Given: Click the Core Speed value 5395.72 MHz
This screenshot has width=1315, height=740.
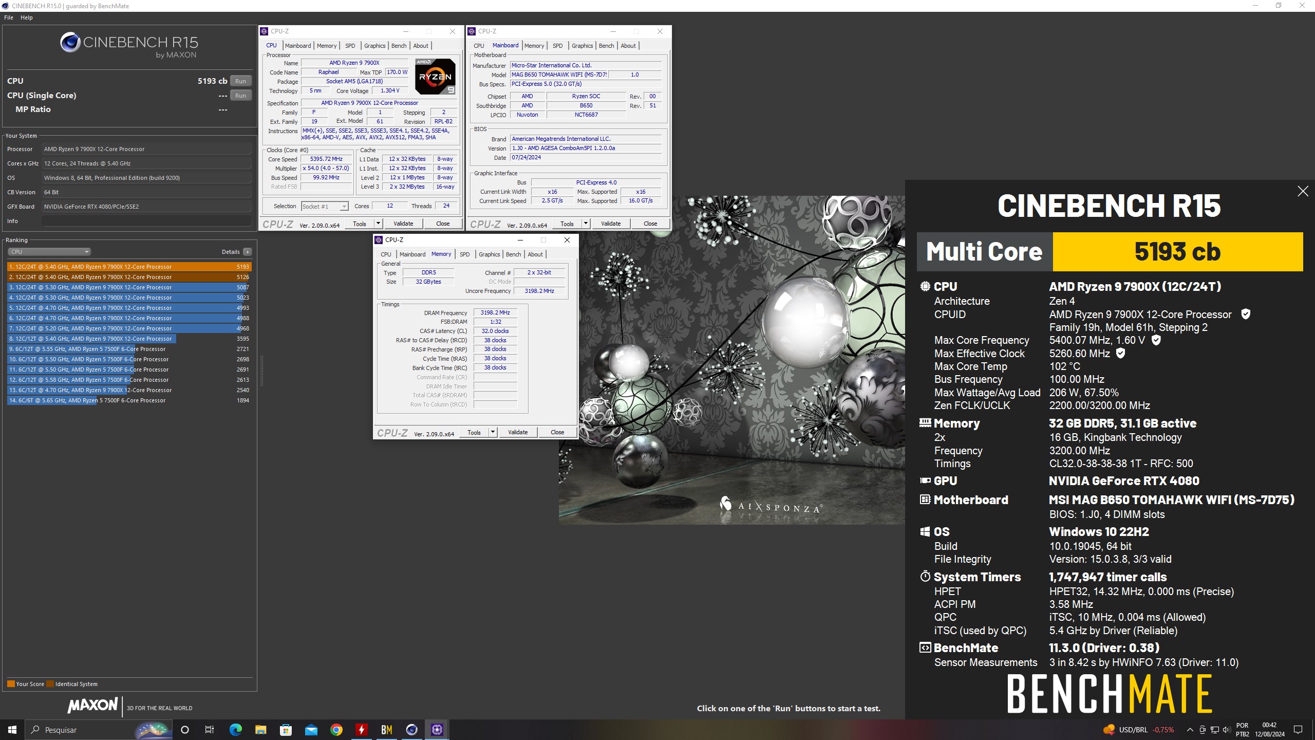Looking at the screenshot, I should (326, 159).
